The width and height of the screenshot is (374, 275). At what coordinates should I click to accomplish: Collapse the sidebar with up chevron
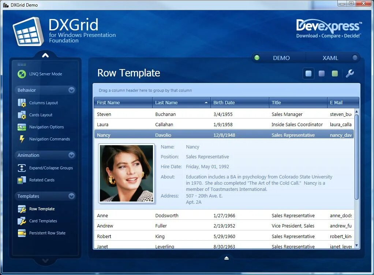(x=45, y=56)
